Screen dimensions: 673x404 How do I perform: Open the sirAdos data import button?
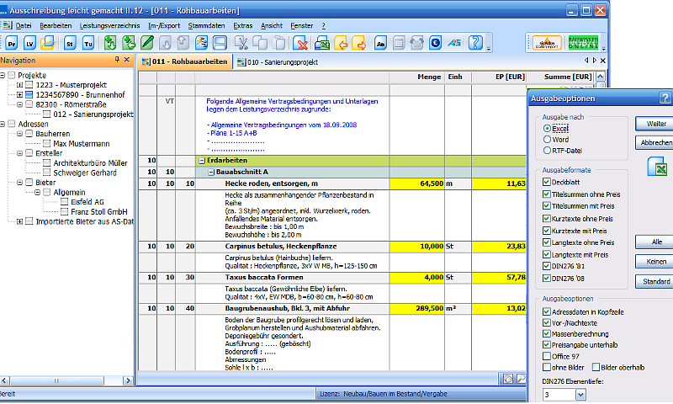pos(547,43)
